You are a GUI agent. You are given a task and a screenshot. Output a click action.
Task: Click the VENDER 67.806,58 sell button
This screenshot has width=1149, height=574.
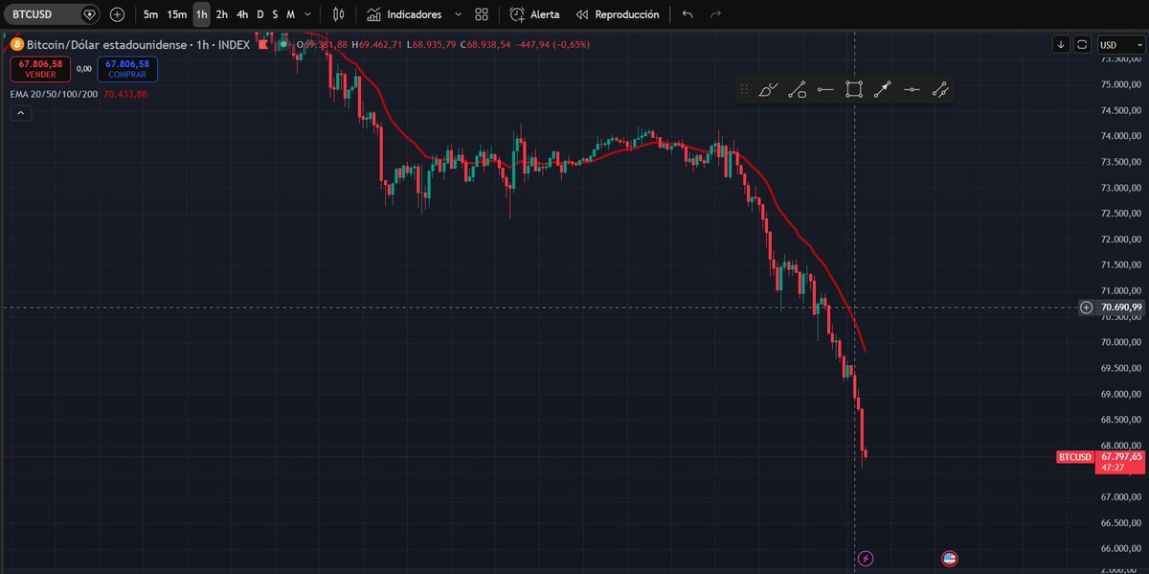pos(39,68)
